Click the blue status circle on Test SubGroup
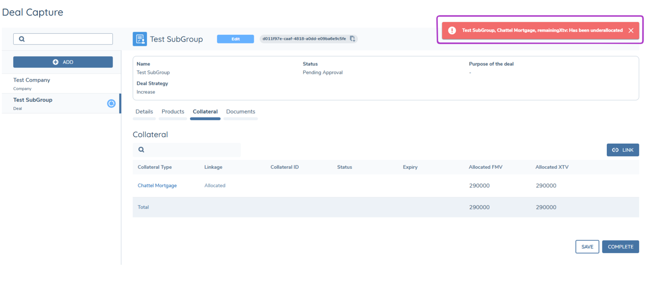The image size is (646, 285). pyautogui.click(x=111, y=103)
